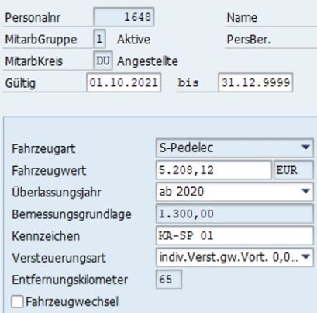Click the Gültig label
Image resolution: width=317 pixels, height=313 pixels.
point(20,83)
